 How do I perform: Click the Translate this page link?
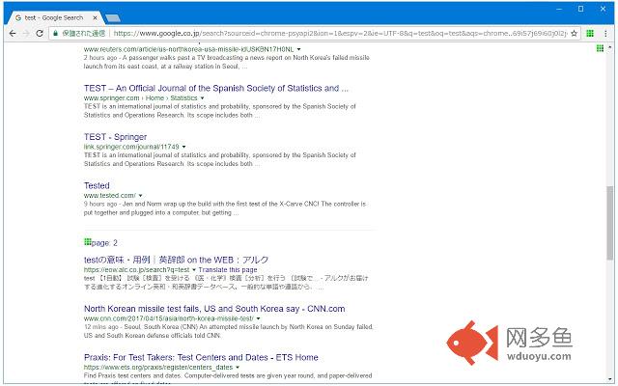click(228, 270)
